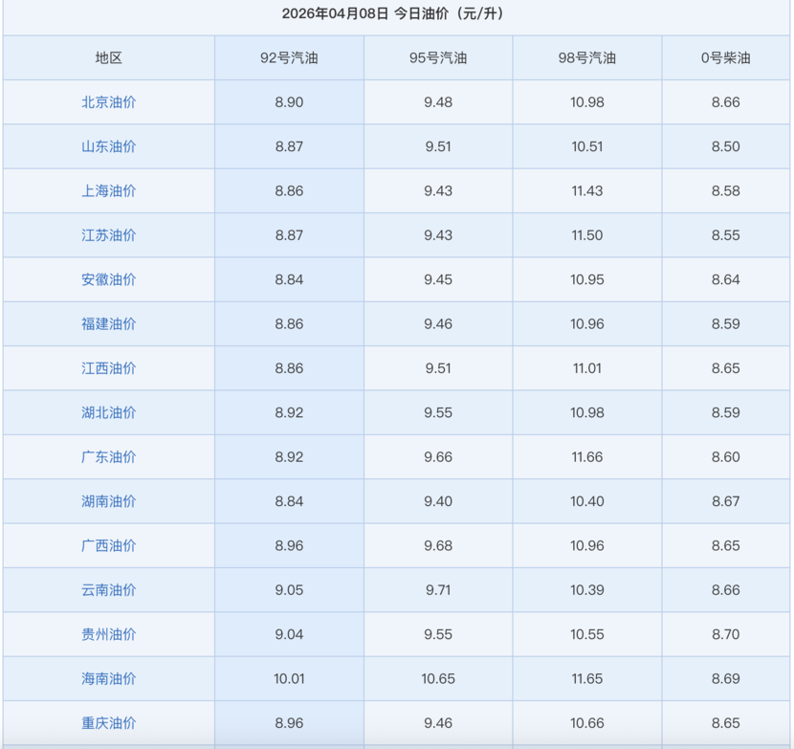Open 安徽油价 details
The height and width of the screenshot is (749, 794).
[109, 279]
